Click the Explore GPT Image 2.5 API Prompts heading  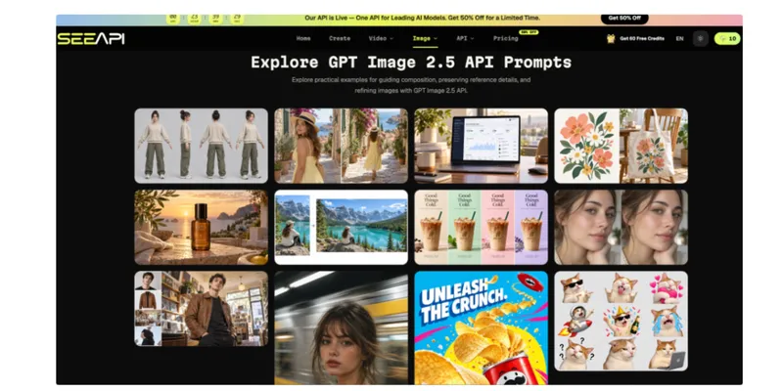411,63
